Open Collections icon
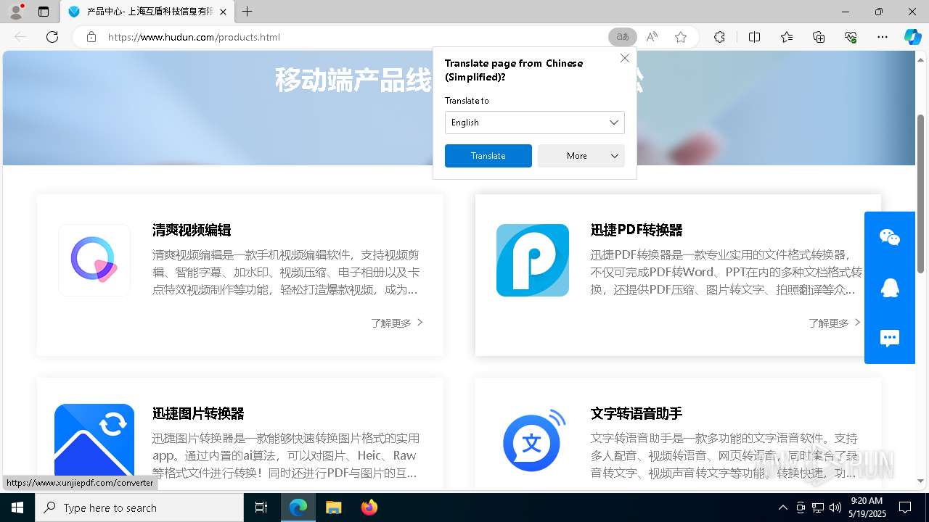Screen dimensions: 929x522 (819, 37)
